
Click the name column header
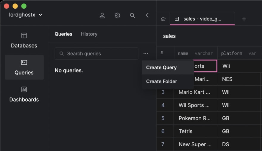(x=196, y=53)
